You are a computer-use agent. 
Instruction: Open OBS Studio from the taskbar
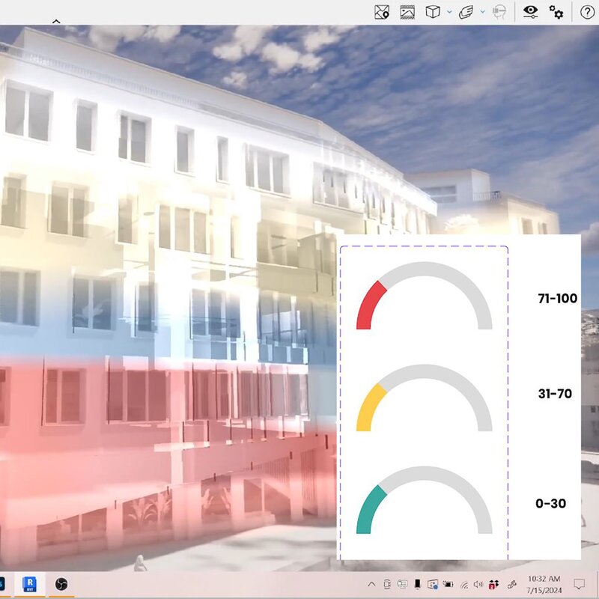pos(61,584)
